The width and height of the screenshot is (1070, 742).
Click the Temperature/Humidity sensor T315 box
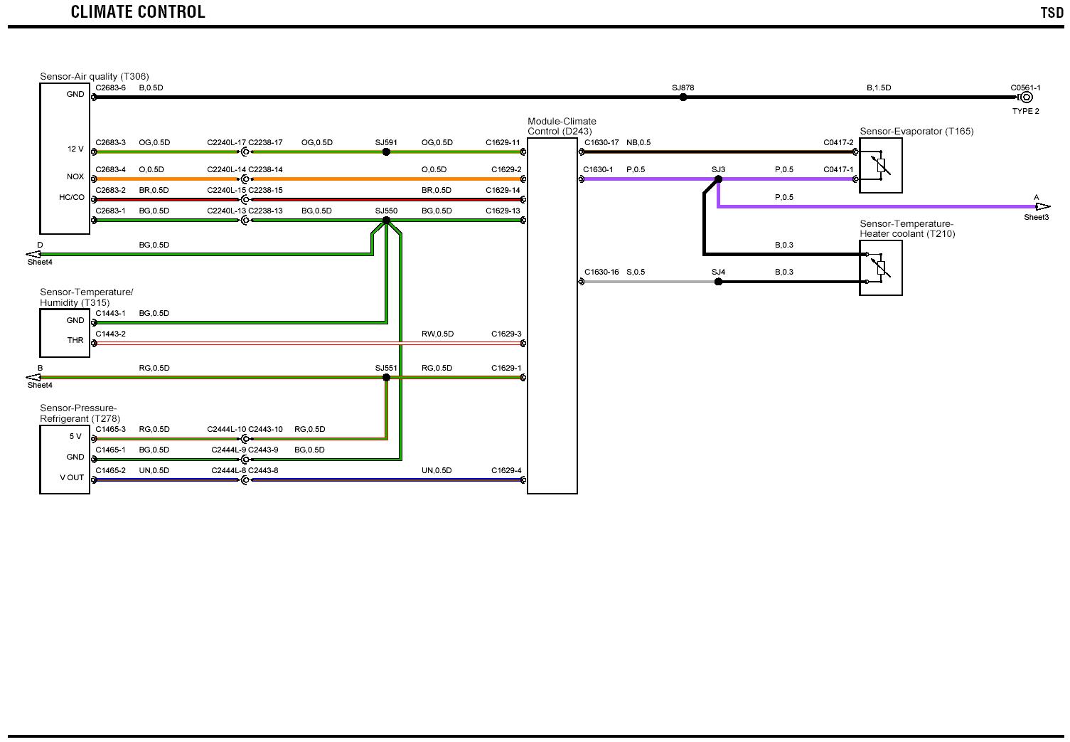coord(65,332)
